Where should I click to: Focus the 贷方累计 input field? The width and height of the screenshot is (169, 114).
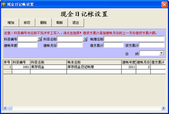[152, 45]
